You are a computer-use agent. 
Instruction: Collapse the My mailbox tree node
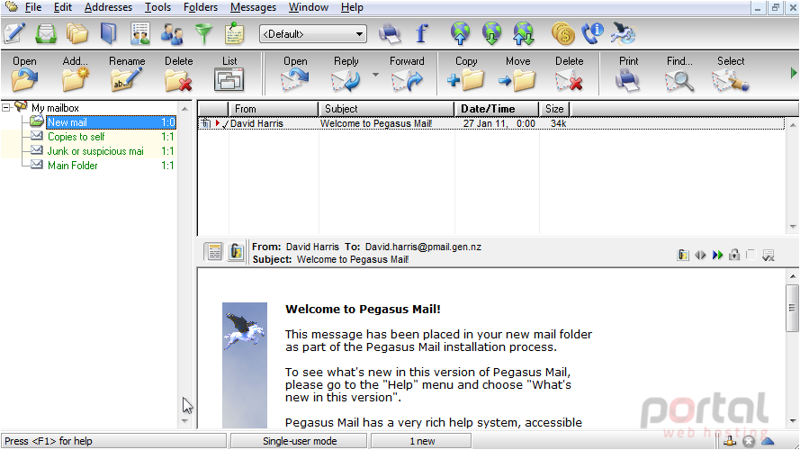[6, 108]
